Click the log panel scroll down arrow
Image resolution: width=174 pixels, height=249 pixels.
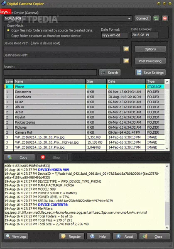[x=167, y=228]
